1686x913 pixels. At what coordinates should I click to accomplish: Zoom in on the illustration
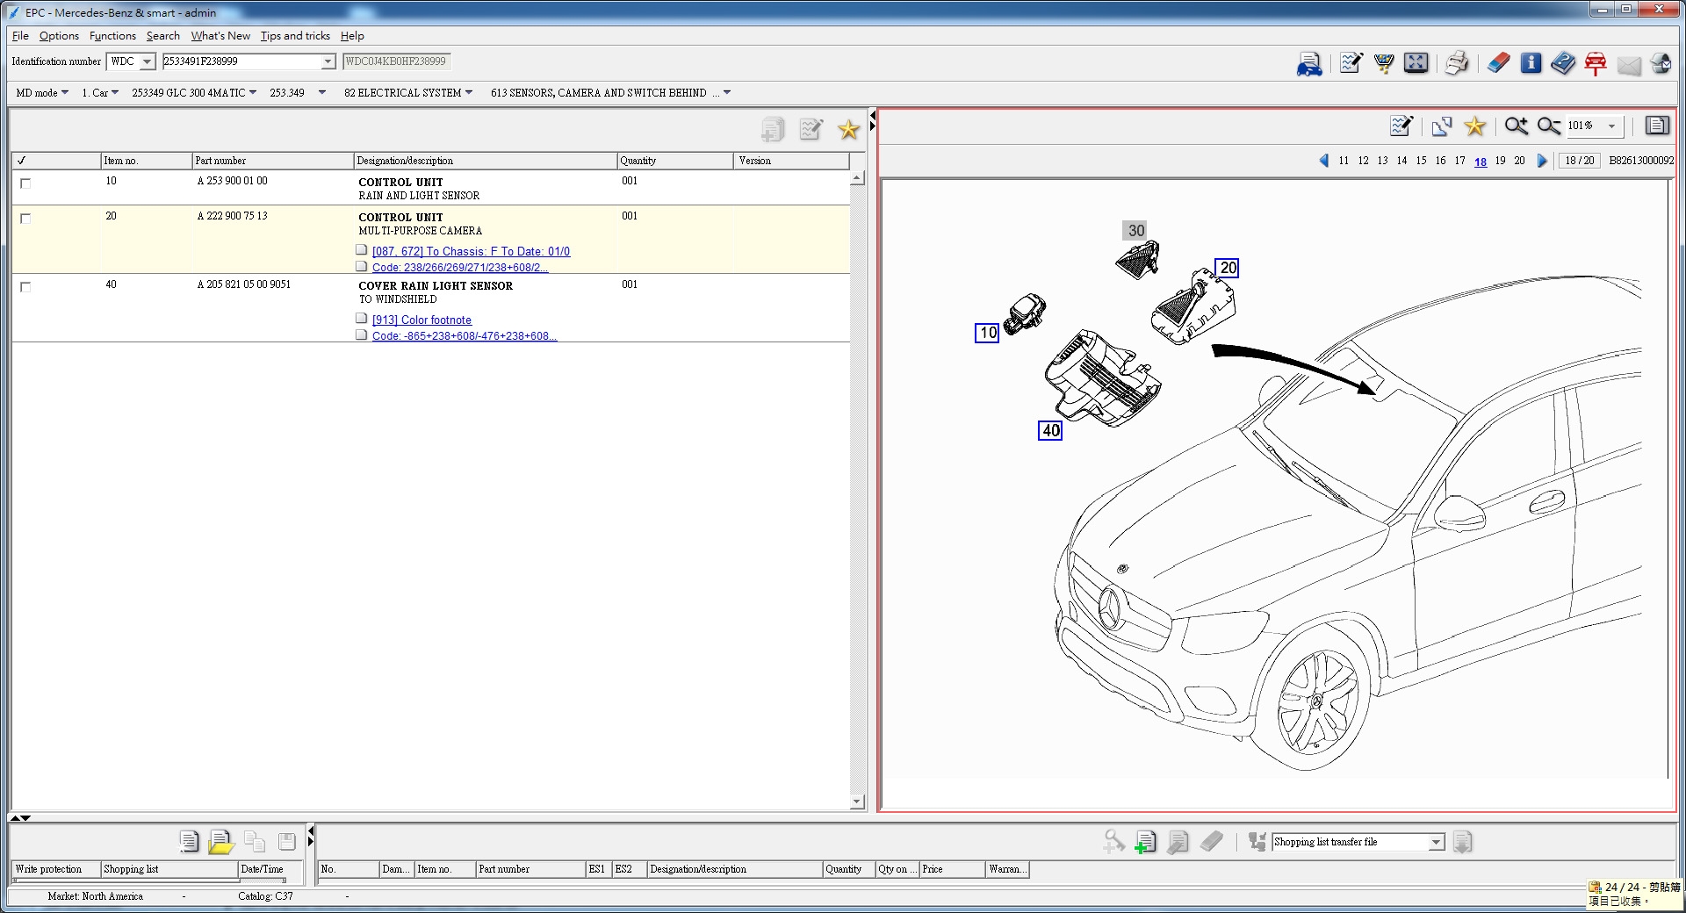click(1516, 126)
